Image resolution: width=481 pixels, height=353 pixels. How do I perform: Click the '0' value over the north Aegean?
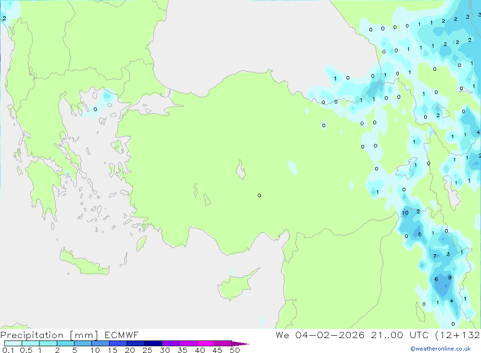point(95,109)
